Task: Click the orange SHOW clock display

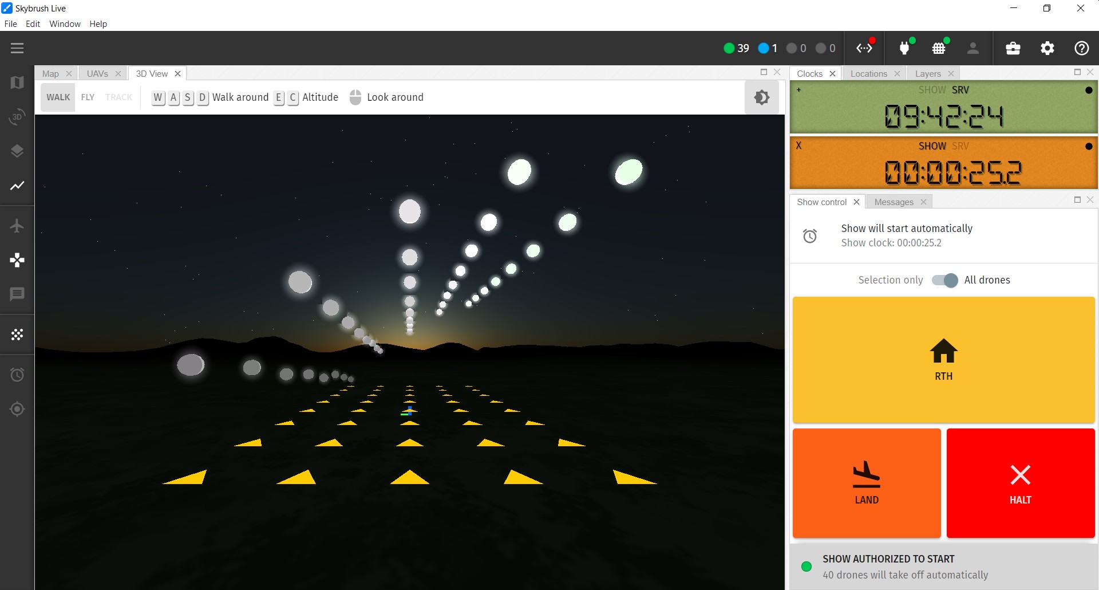Action: (943, 163)
